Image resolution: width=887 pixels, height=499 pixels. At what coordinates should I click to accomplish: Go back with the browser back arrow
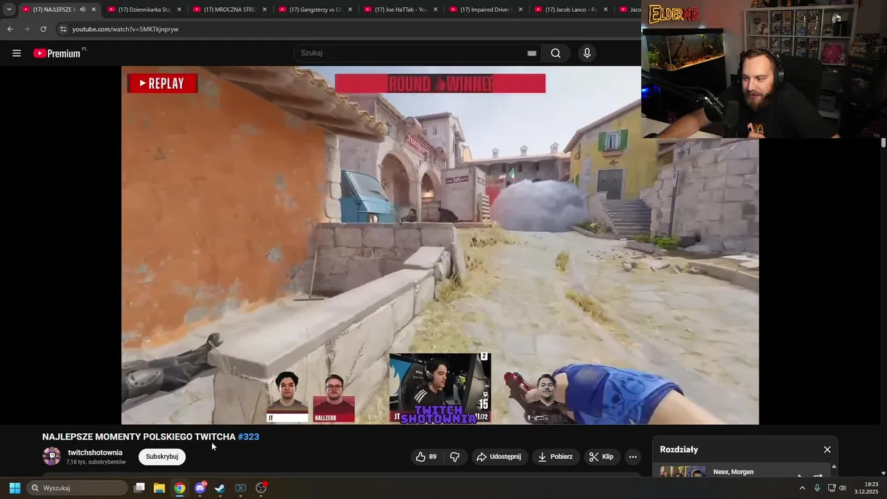coord(10,29)
